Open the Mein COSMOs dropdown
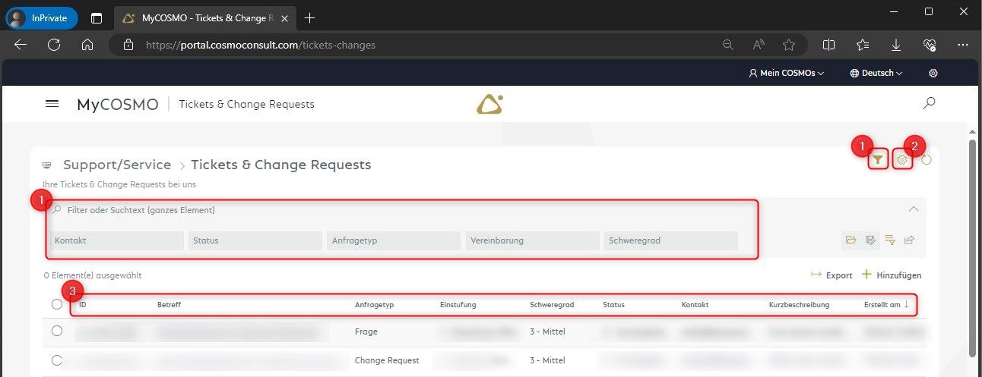 (x=786, y=74)
